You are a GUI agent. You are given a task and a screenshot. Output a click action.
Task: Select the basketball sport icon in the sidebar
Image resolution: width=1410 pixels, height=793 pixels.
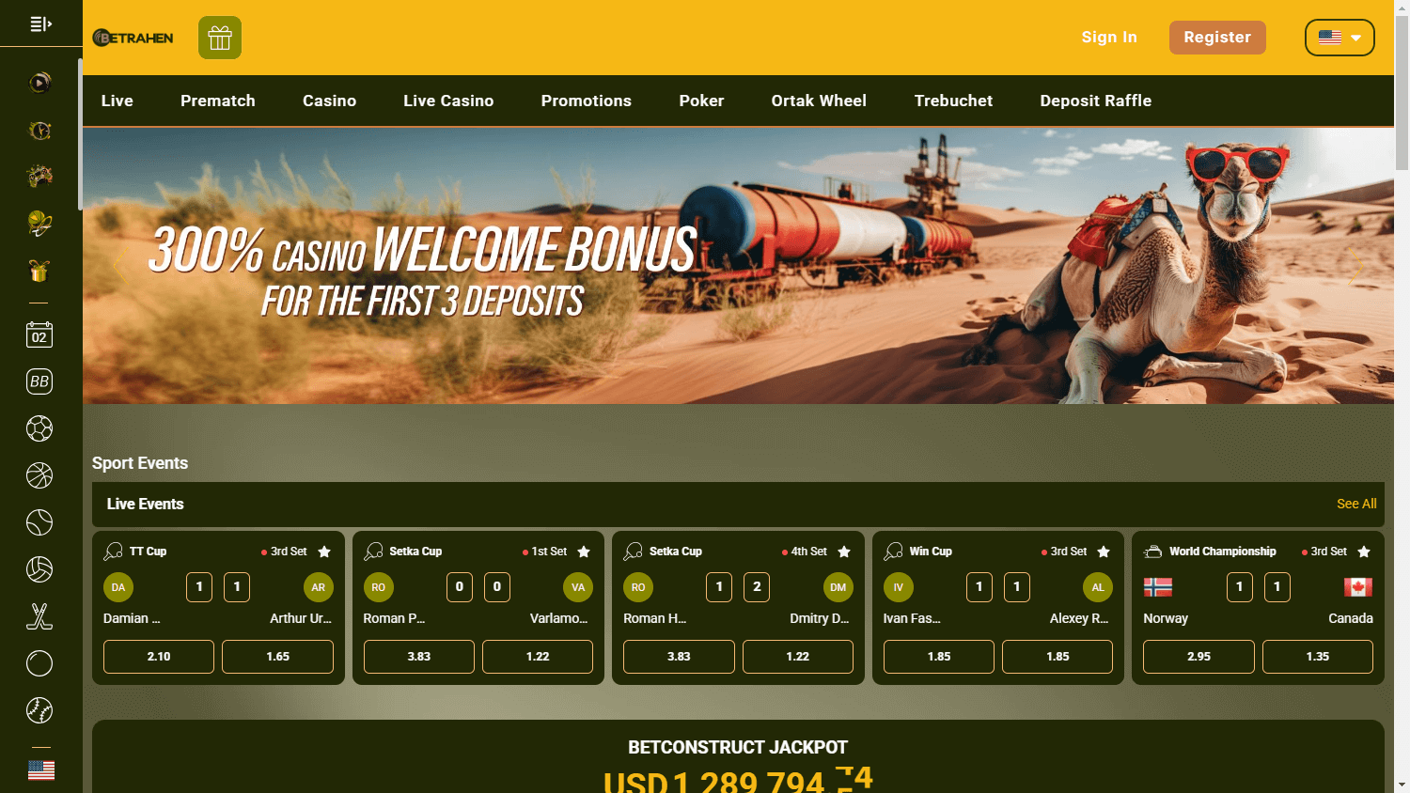[x=39, y=475]
